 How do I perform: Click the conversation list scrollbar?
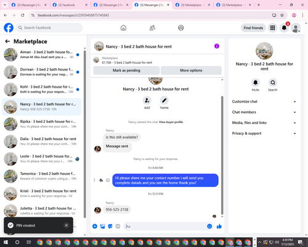85,134
